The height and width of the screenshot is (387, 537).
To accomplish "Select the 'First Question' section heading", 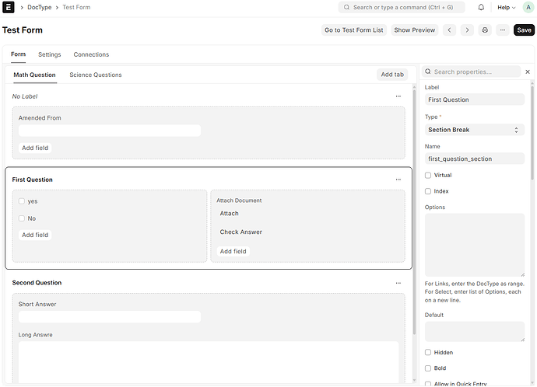I will coord(32,180).
